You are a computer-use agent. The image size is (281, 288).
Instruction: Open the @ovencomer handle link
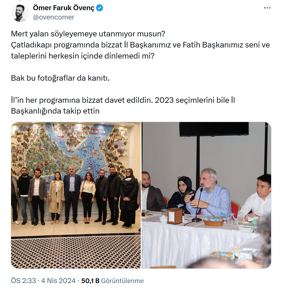[x=54, y=17]
